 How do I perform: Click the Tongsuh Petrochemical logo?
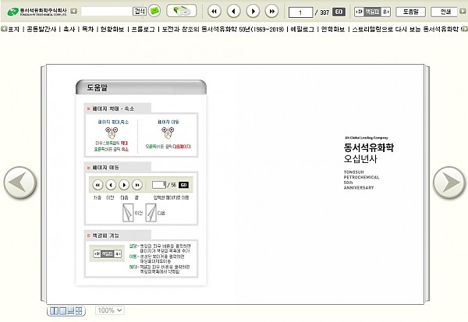tap(37, 12)
